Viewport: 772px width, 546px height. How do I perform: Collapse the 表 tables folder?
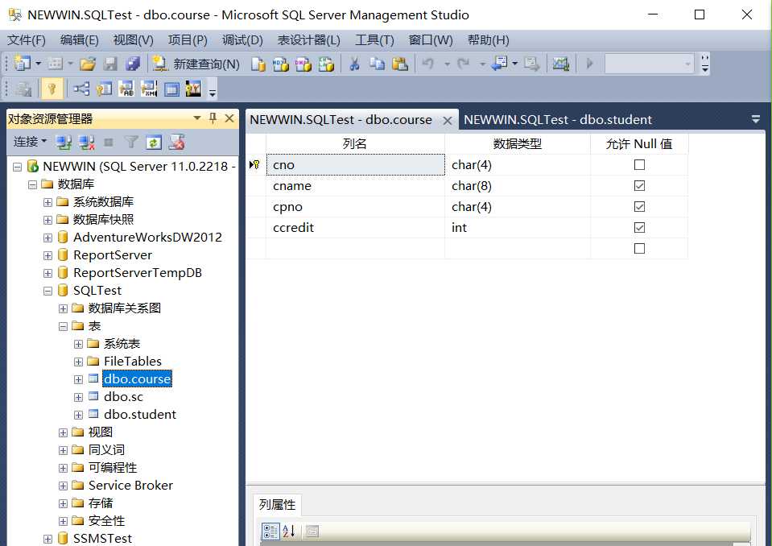coord(63,326)
